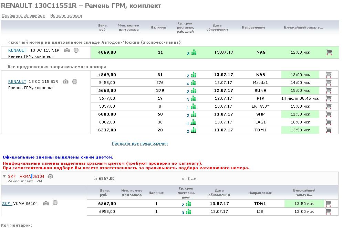Add the NAS 4869,00 express offer to cart
Image resolution: width=343 pixels, height=228 pixels.
pos(329,52)
